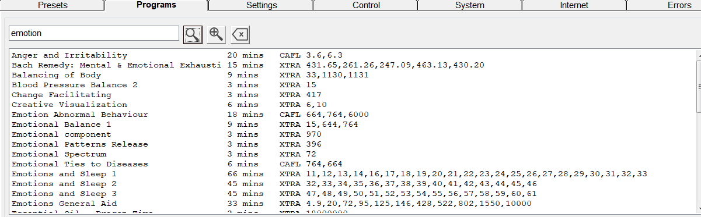The image size is (701, 217).
Task: Select the Anger and Irritability program
Action: pyautogui.click(x=353, y=55)
